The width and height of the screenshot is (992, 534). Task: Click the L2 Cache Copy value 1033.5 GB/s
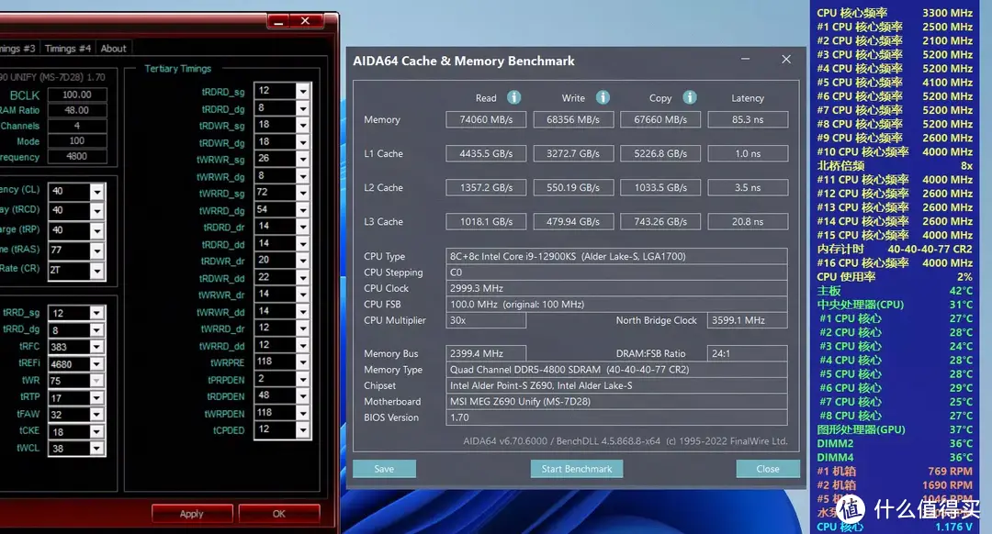(660, 188)
